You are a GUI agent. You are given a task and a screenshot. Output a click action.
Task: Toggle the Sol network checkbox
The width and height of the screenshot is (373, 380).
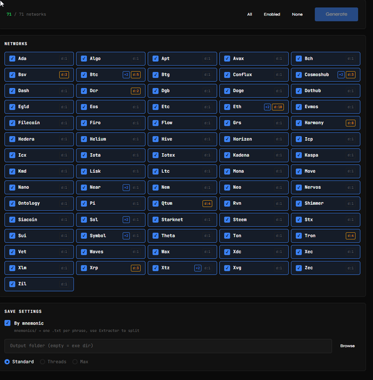click(x=84, y=220)
